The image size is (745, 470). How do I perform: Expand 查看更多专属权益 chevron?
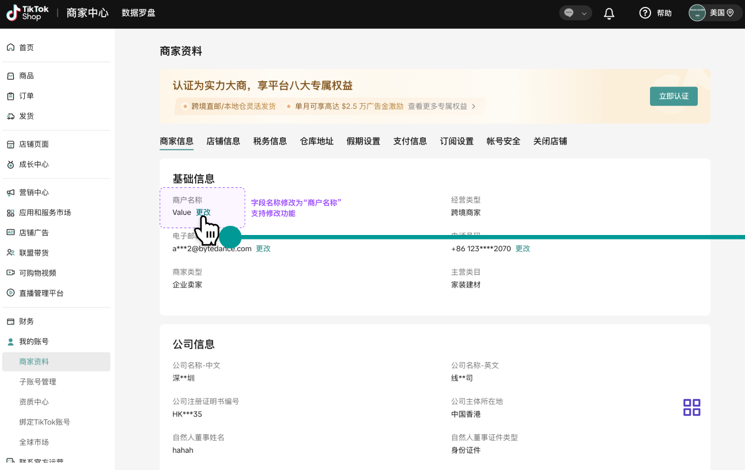click(474, 107)
